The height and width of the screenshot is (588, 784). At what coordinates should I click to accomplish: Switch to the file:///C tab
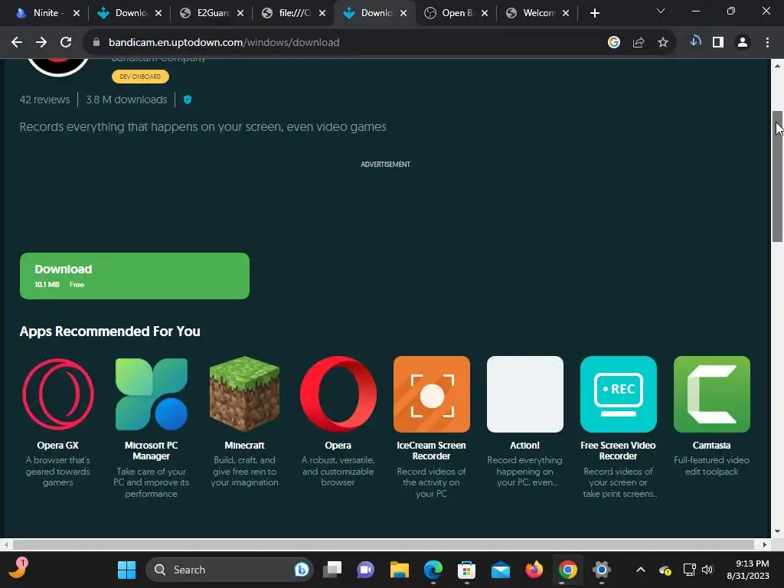pos(294,13)
